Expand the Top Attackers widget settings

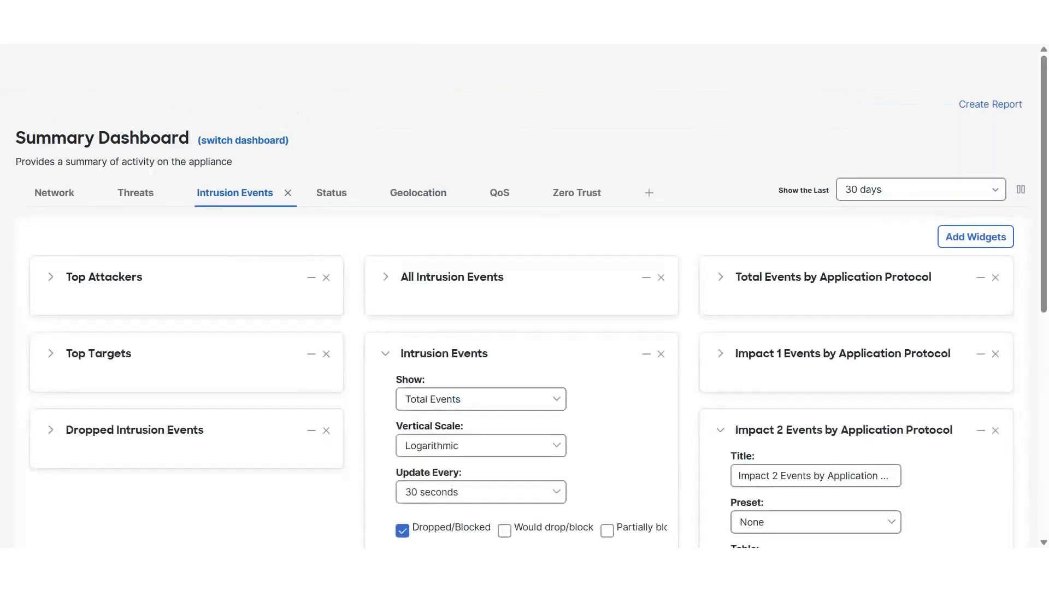pos(51,277)
